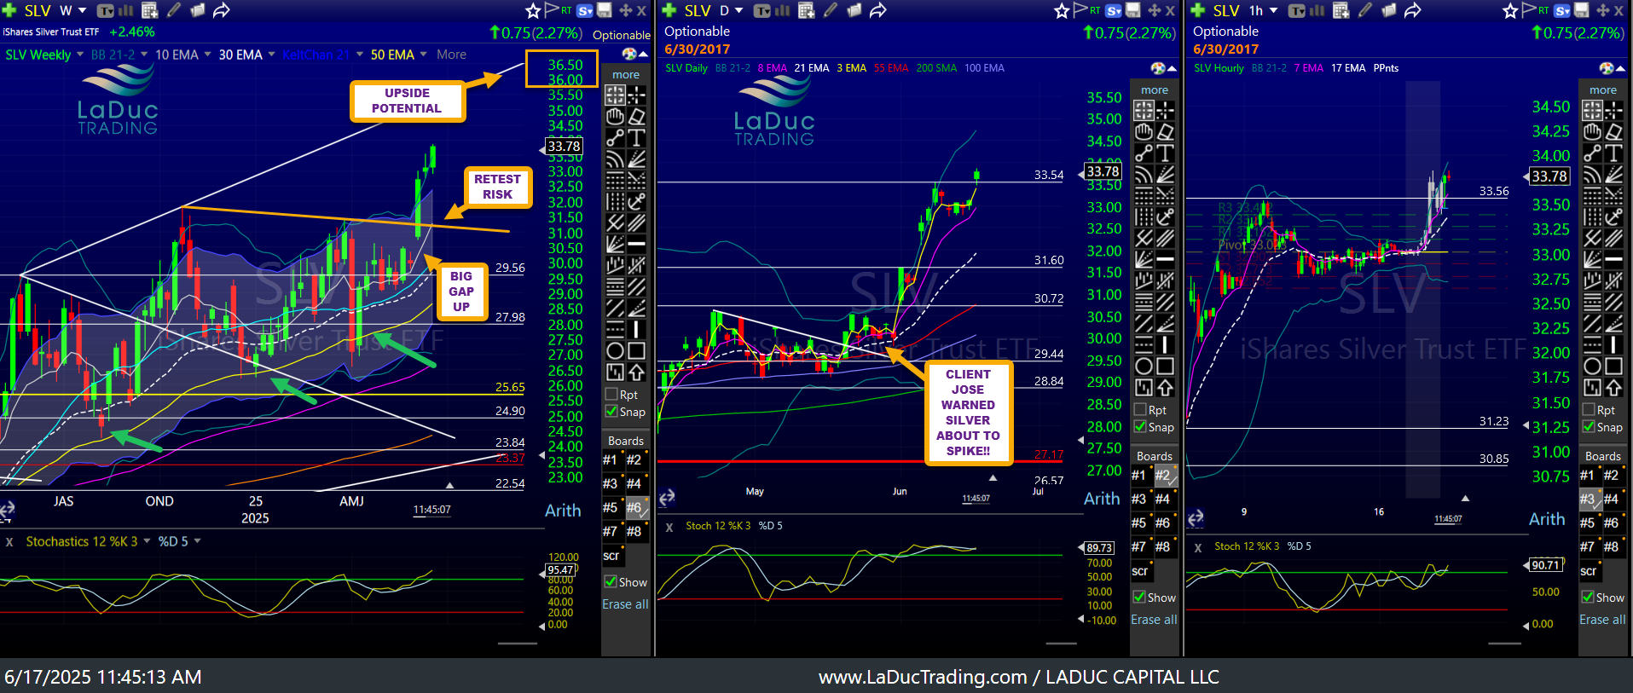Open the color palette icon in hourly chart
Viewport: 1633px width, 693px height.
coord(1607,68)
